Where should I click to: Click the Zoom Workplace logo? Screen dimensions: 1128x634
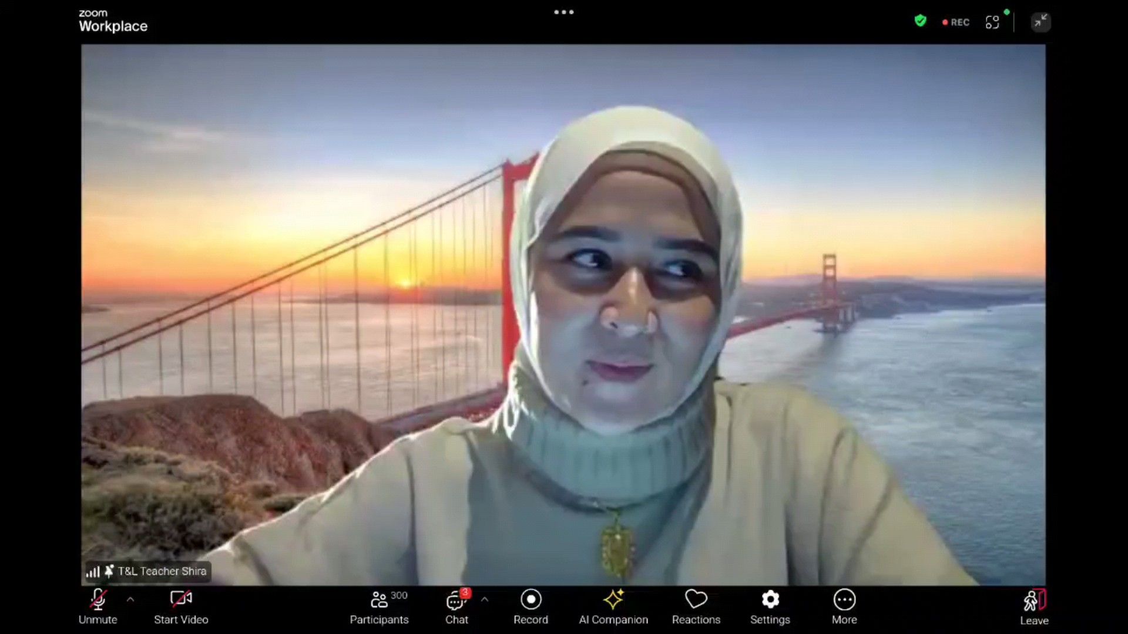pyautogui.click(x=113, y=21)
